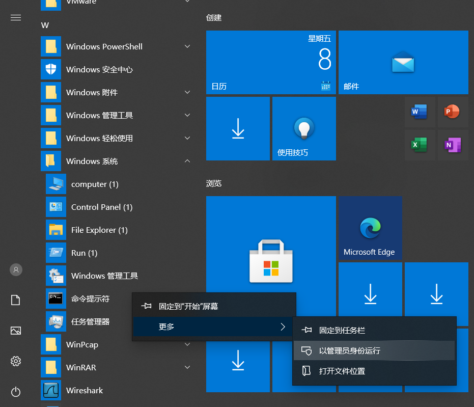Select 以管理员身份运行

pyautogui.click(x=374, y=350)
